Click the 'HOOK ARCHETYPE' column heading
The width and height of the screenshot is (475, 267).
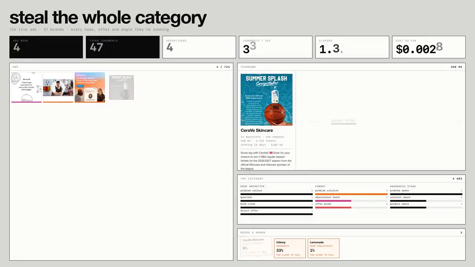click(252, 186)
